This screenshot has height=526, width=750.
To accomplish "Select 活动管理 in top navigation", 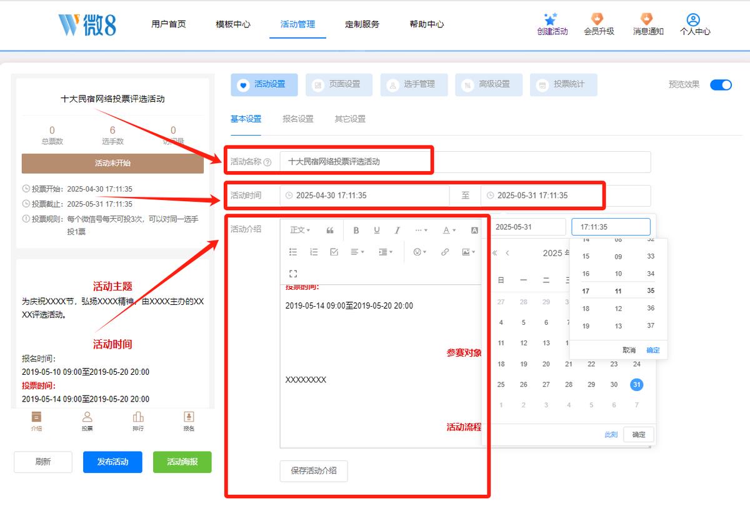I will [297, 24].
